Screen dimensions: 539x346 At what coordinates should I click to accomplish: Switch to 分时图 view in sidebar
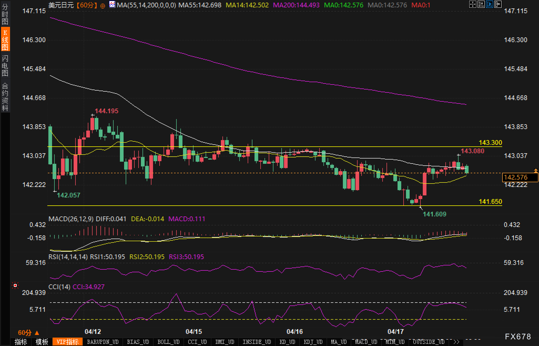click(x=5, y=14)
